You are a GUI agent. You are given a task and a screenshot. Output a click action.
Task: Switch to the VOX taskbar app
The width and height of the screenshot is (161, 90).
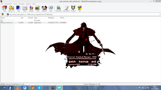click(x=59, y=88)
